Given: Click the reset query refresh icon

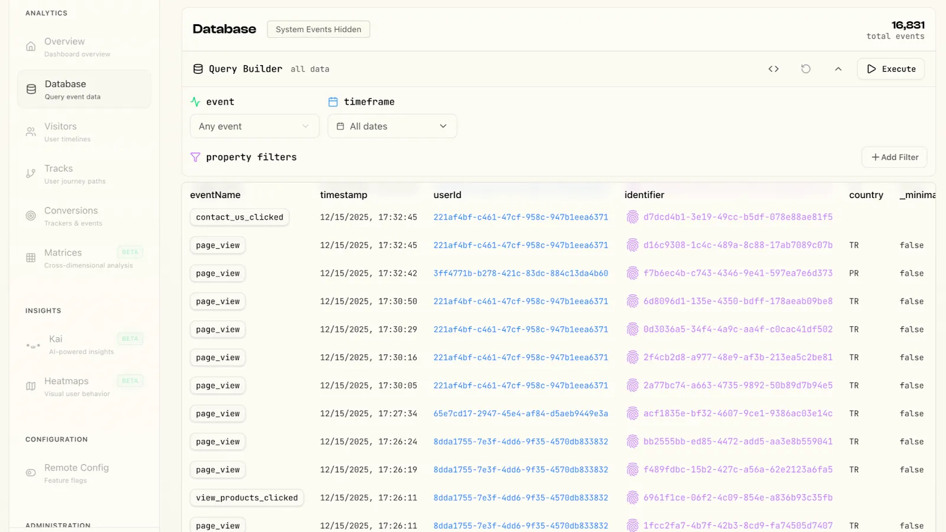Looking at the screenshot, I should pyautogui.click(x=805, y=69).
